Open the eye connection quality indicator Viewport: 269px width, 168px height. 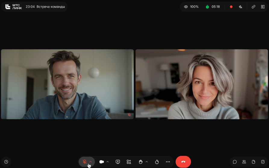click(x=186, y=7)
